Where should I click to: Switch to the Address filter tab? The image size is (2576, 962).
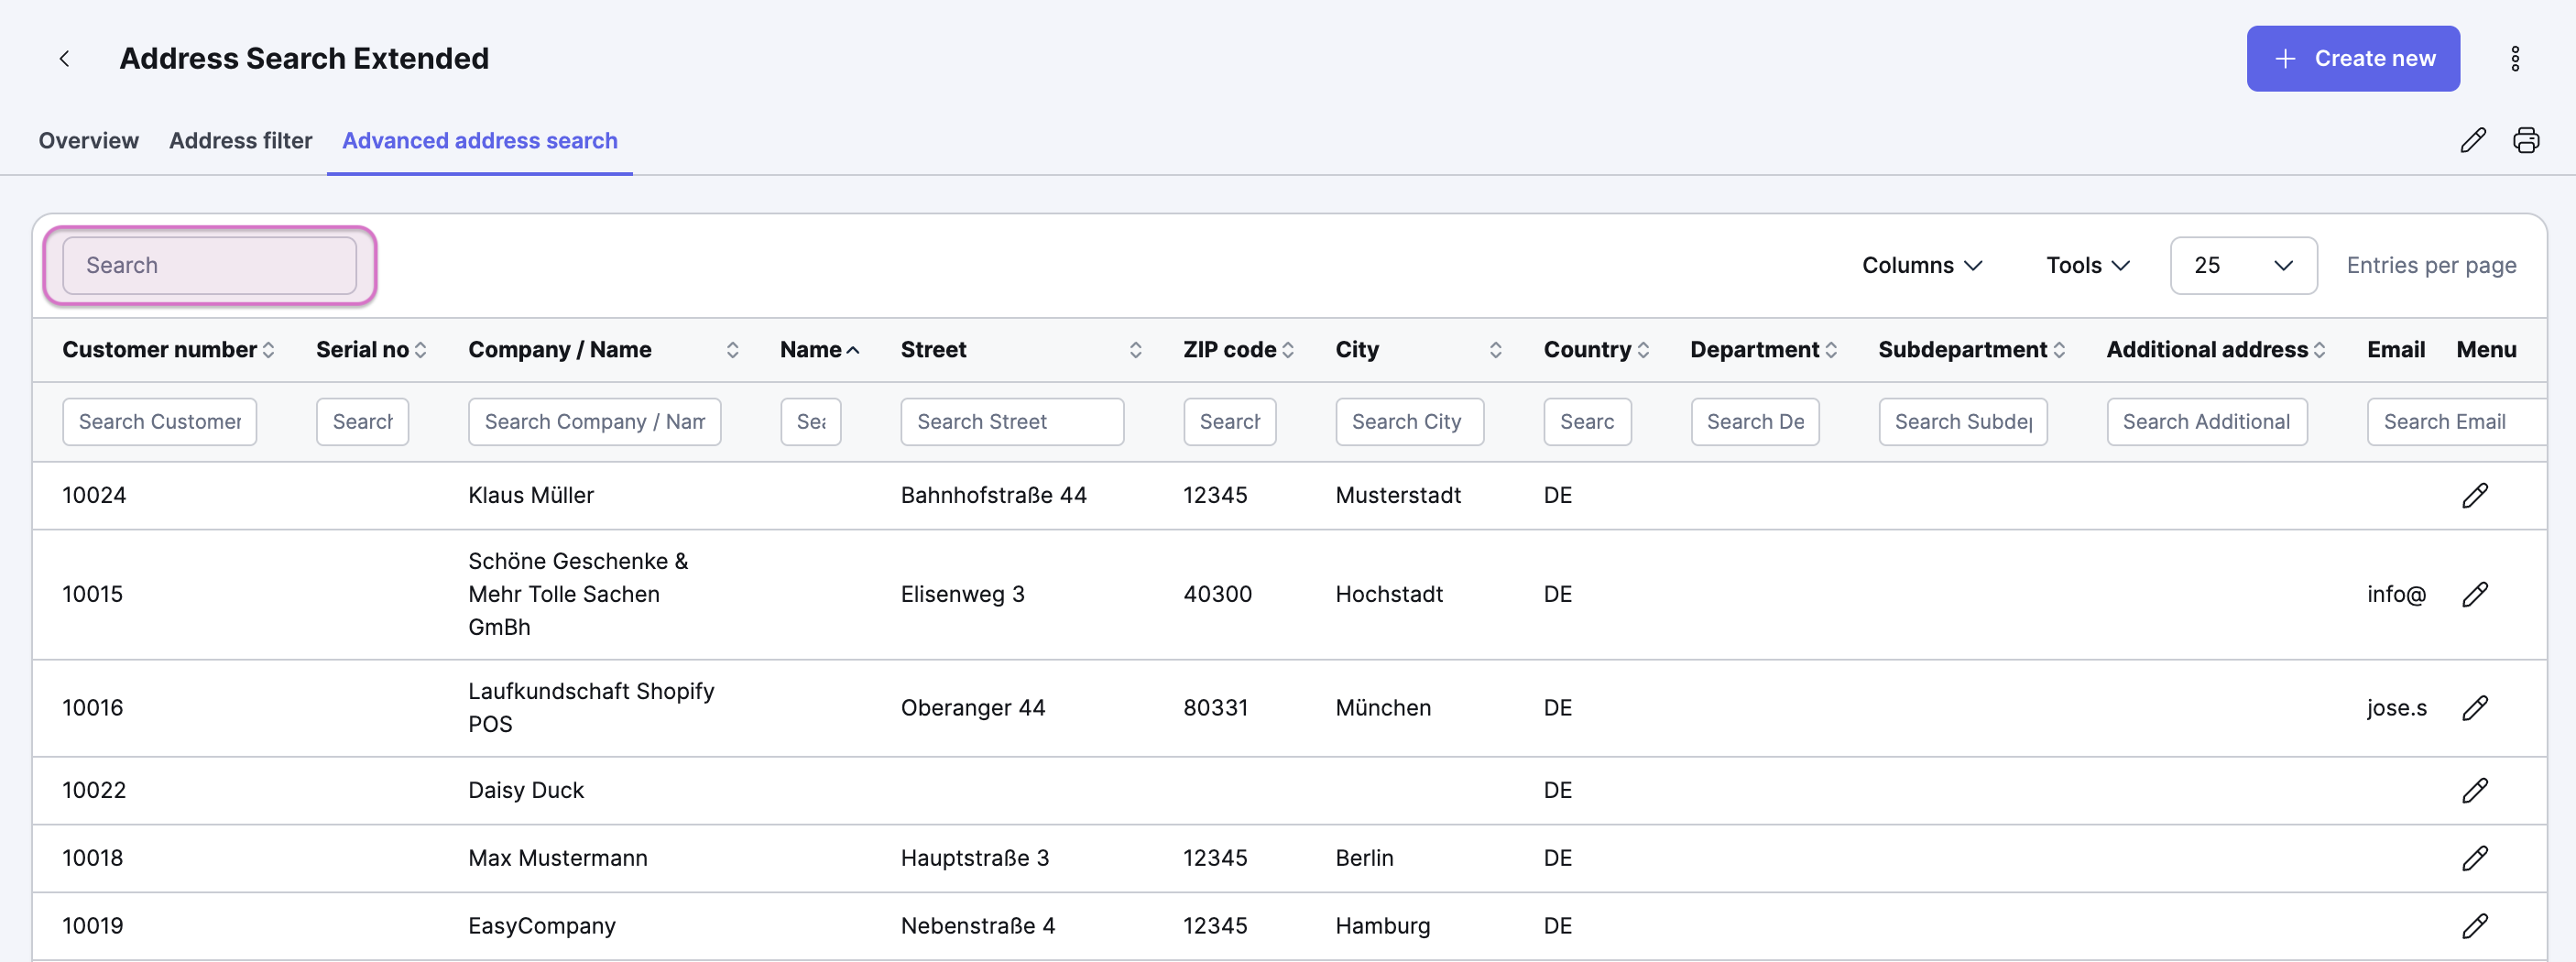click(x=240, y=141)
